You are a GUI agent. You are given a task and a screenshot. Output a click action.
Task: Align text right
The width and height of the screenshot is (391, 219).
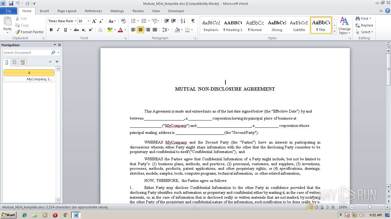[148, 30]
